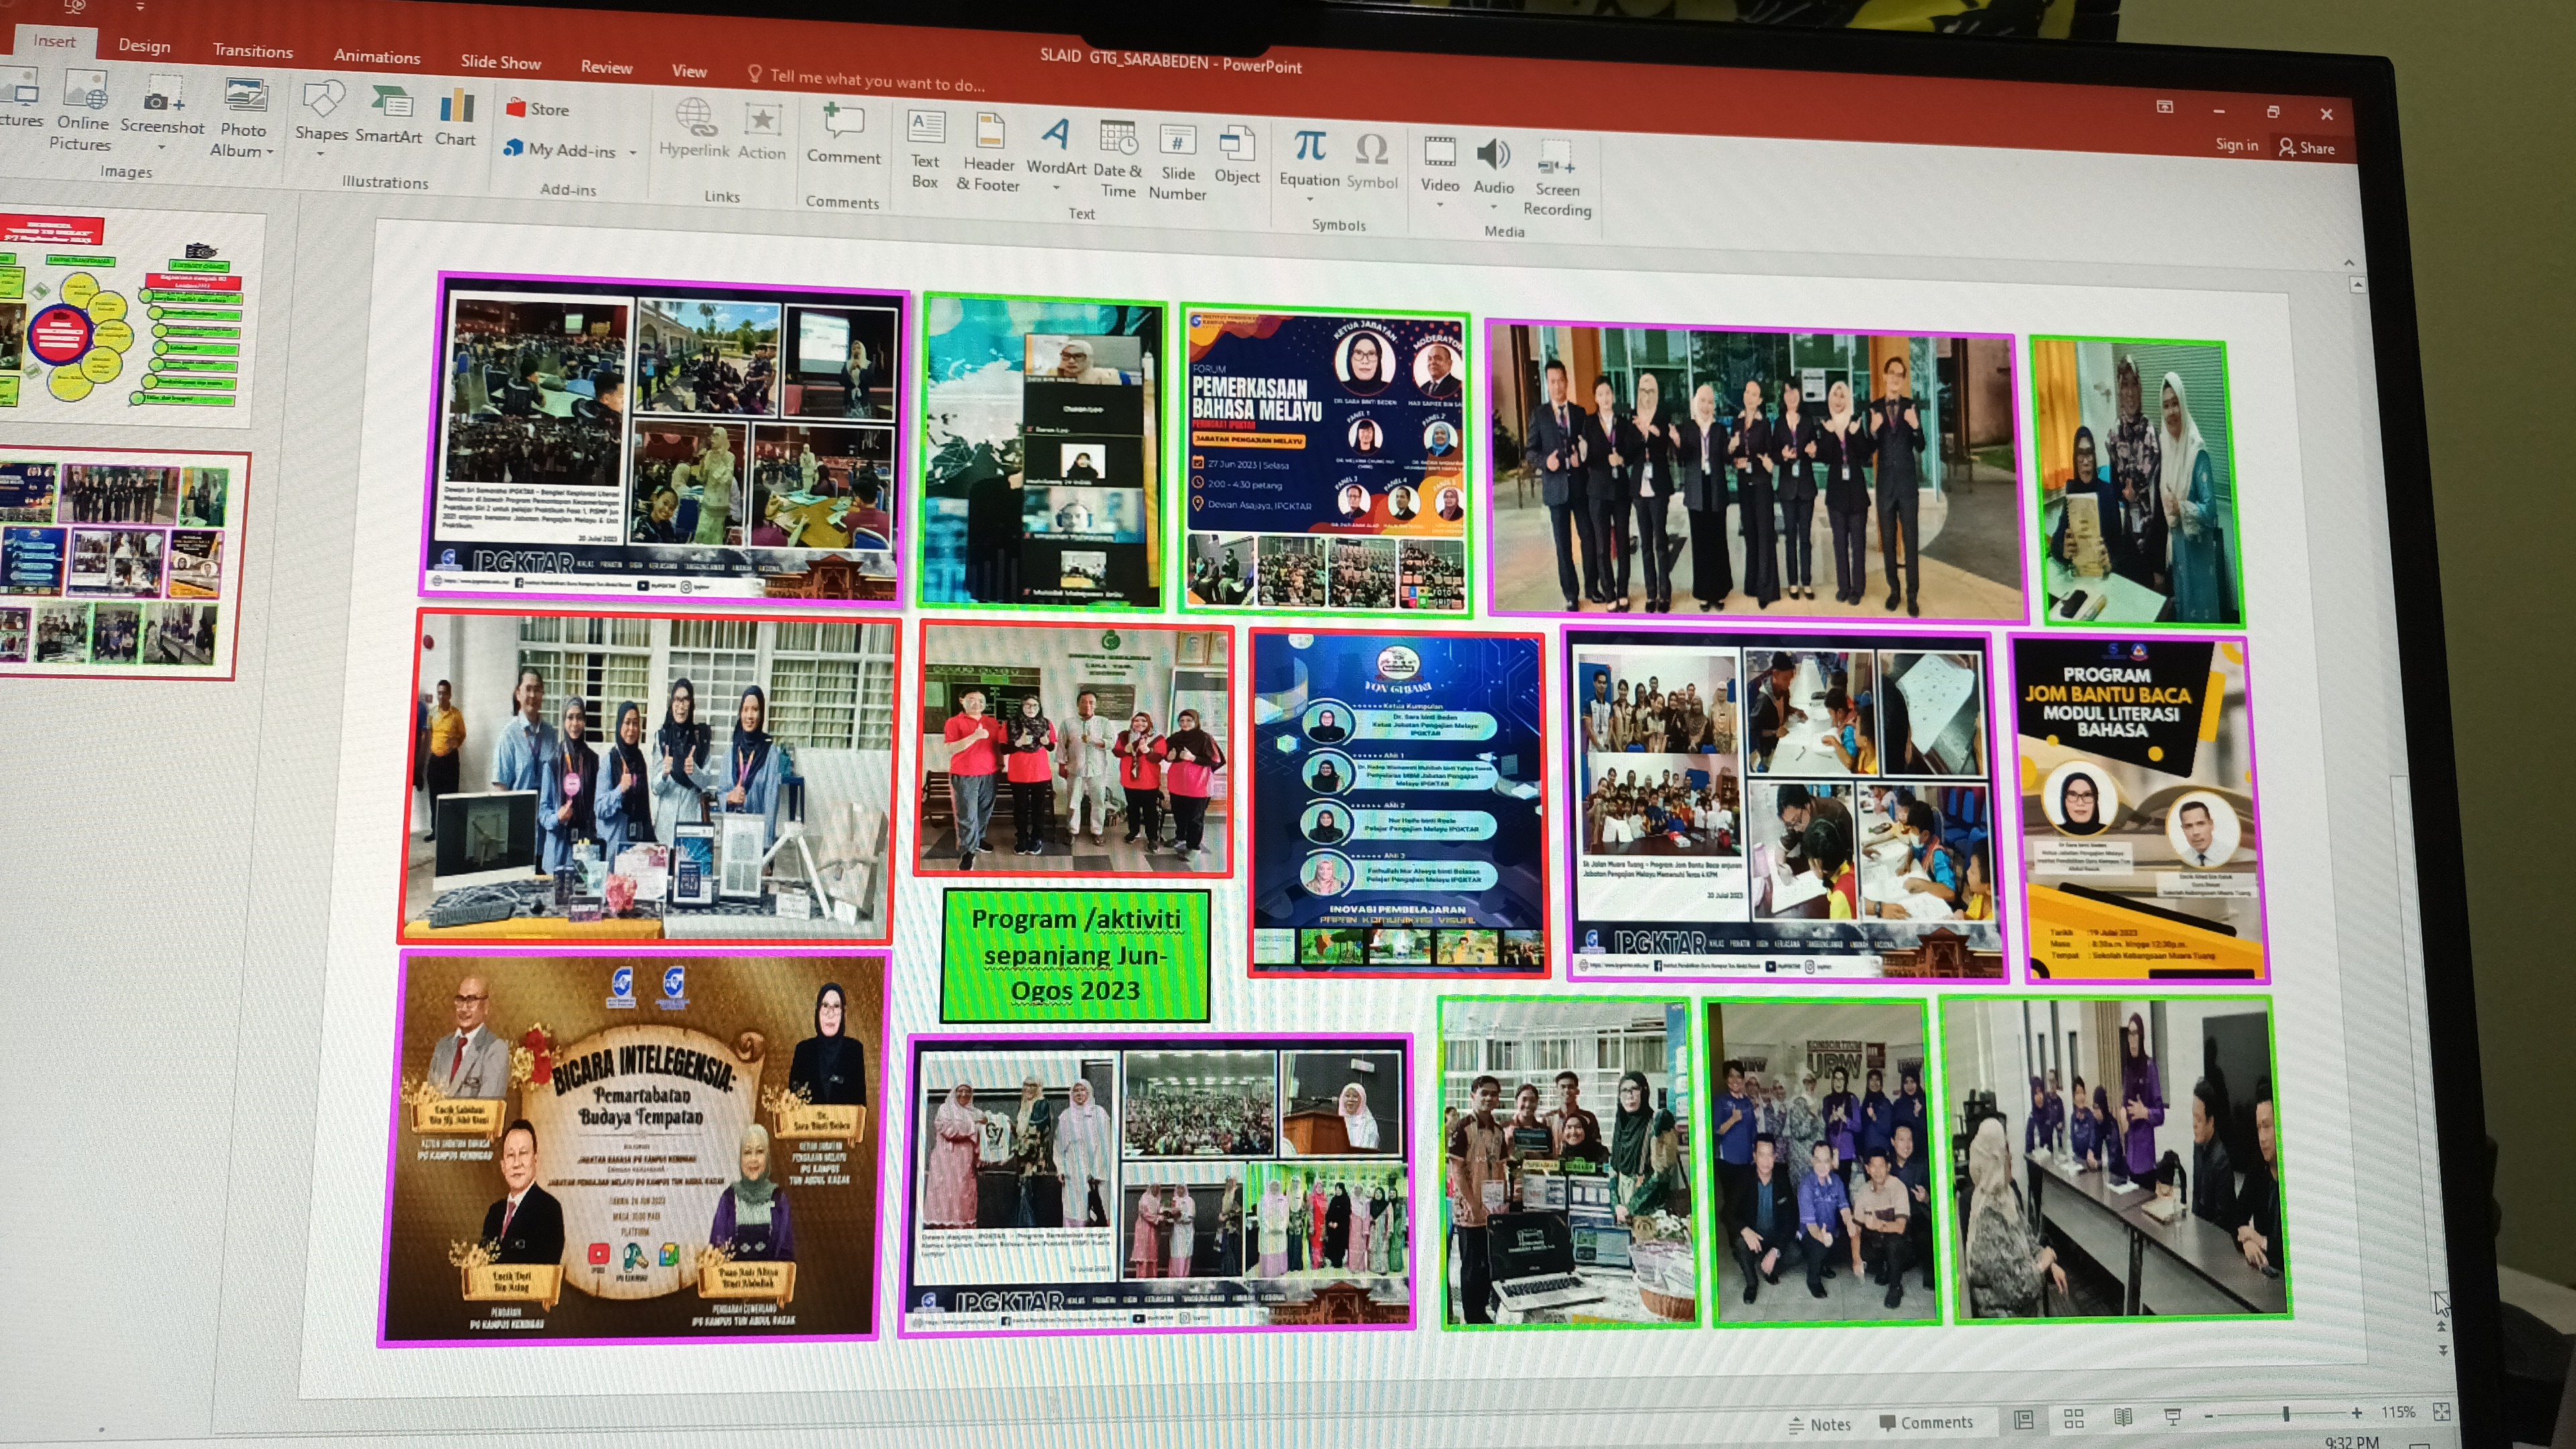Open the WordArt gallery
This screenshot has width=2576, height=1449.
point(1056,148)
